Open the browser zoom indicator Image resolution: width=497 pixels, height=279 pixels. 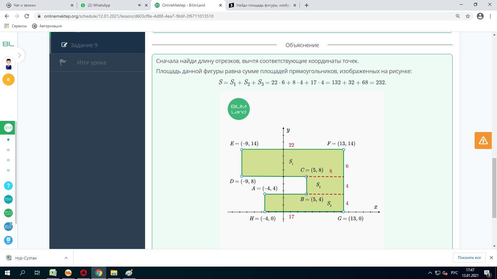click(x=458, y=16)
